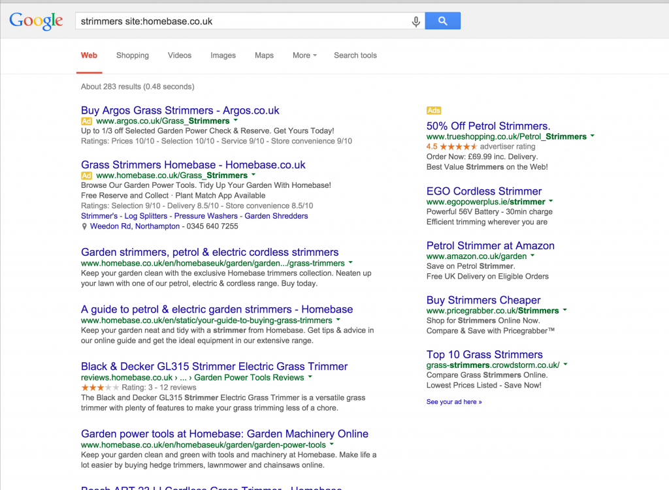Click Order Now: £69.99 inc. Delivery text
The width and height of the screenshot is (669, 490).
pos(482,157)
